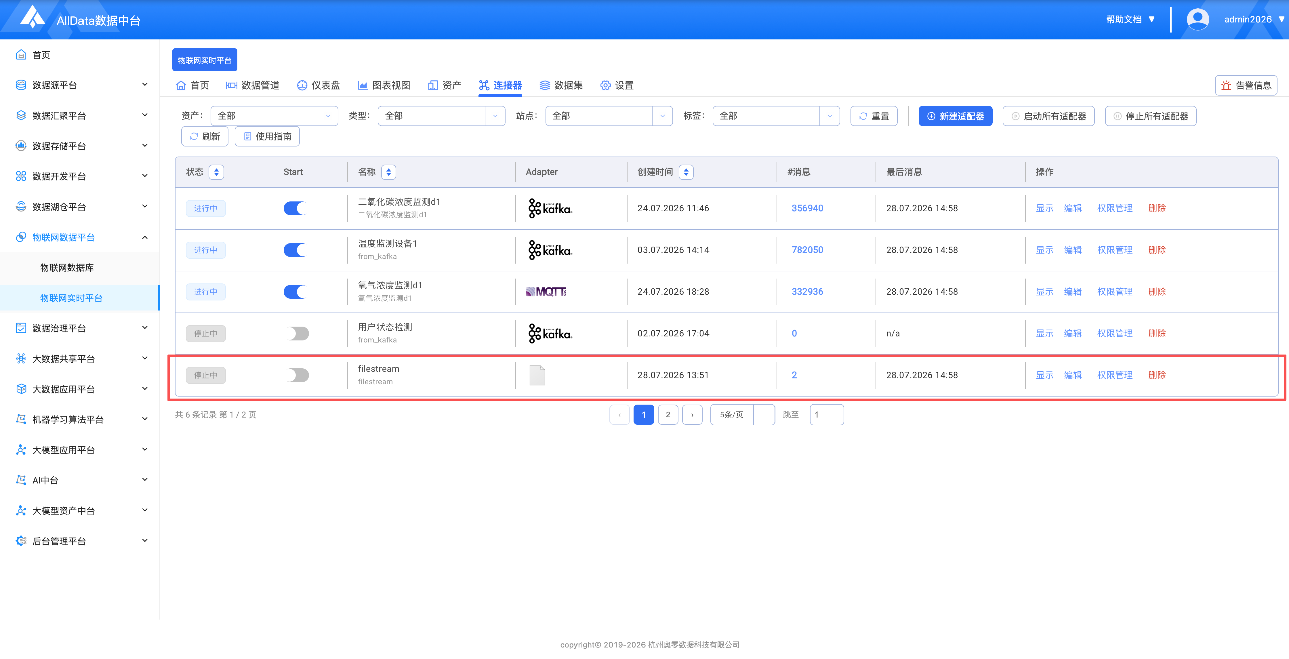
Task: Click the 启动所有适配器 button
Action: pyautogui.click(x=1048, y=116)
